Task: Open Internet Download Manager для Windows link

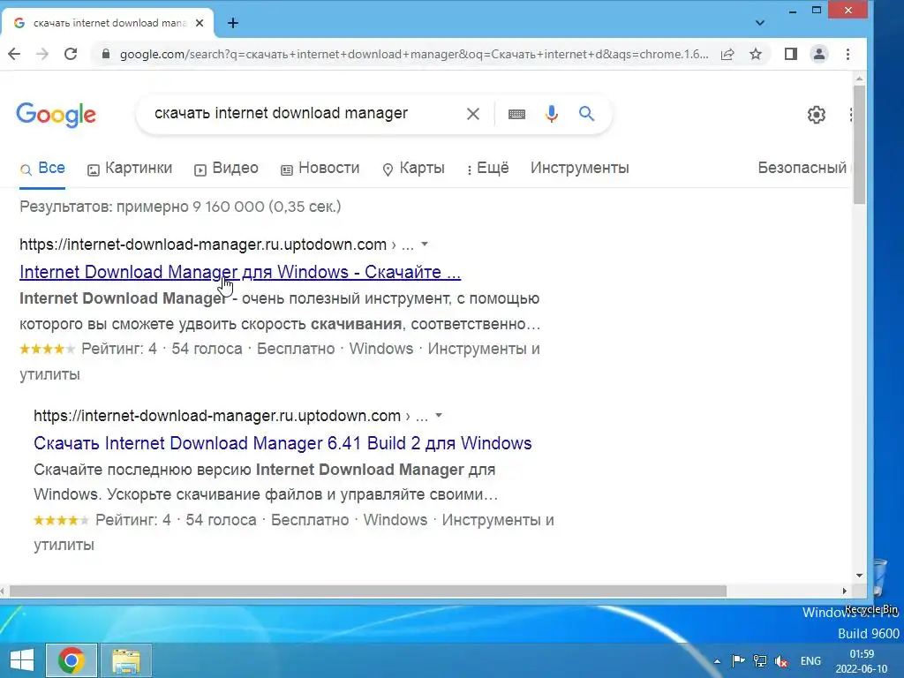Action: 240,272
